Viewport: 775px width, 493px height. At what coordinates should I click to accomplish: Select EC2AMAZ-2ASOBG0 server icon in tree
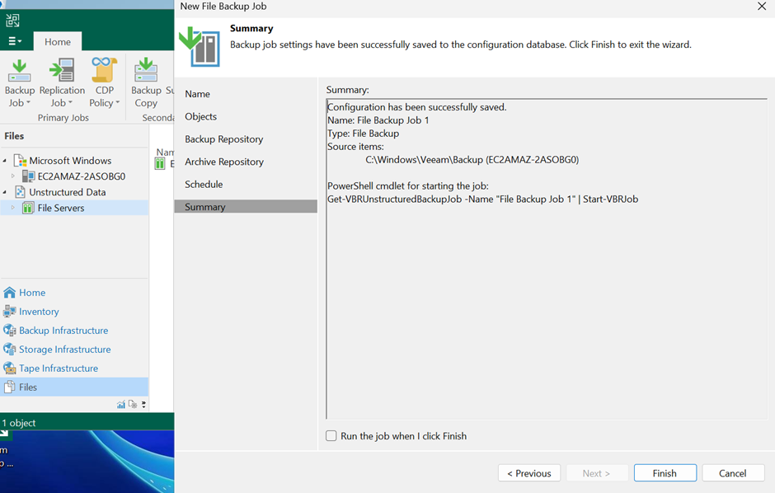click(28, 176)
